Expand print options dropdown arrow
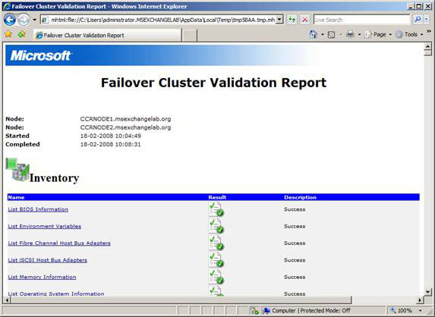The image size is (435, 317). [x=359, y=34]
